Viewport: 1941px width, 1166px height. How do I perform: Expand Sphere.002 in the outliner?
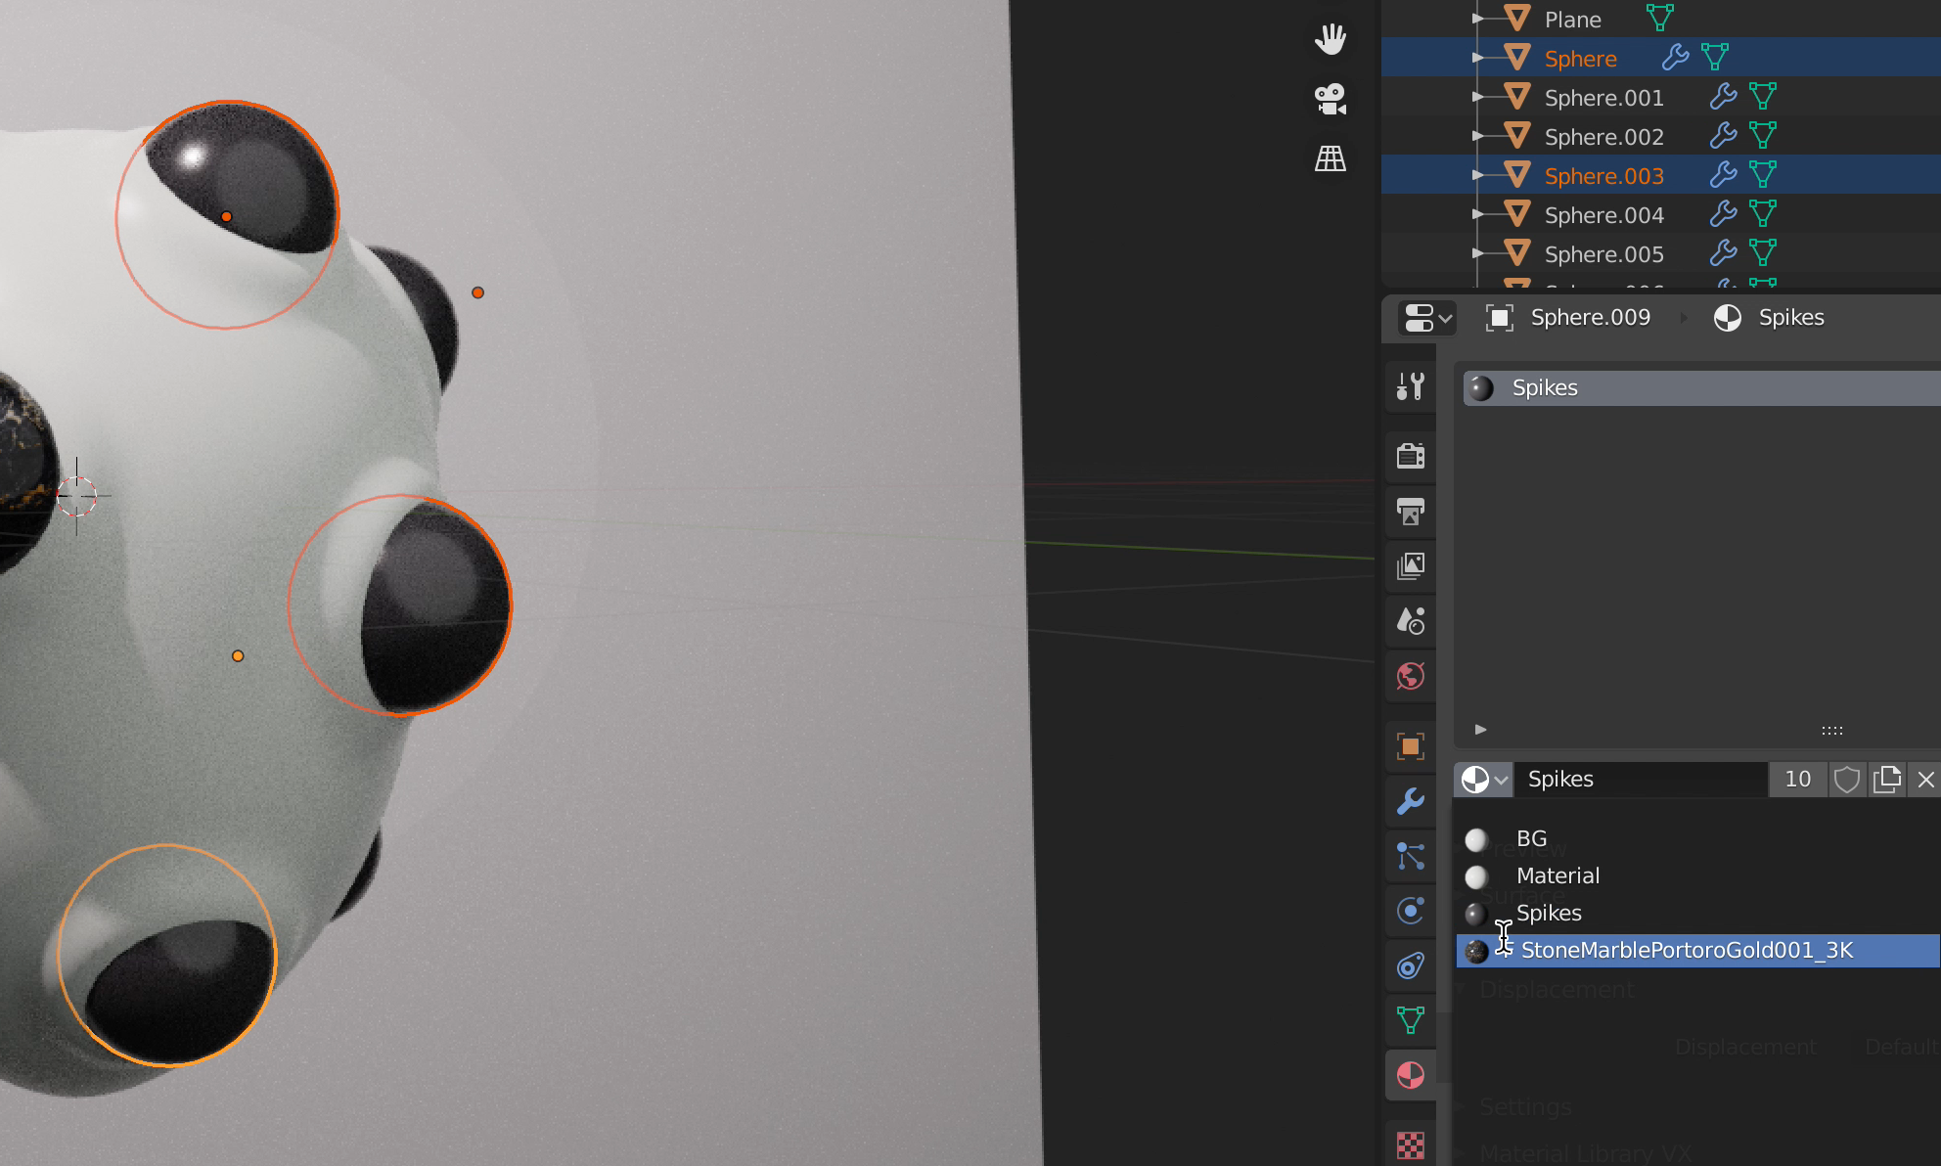[1478, 136]
